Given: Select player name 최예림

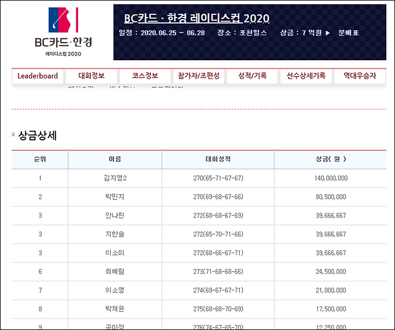Looking at the screenshot, I should point(115,271).
